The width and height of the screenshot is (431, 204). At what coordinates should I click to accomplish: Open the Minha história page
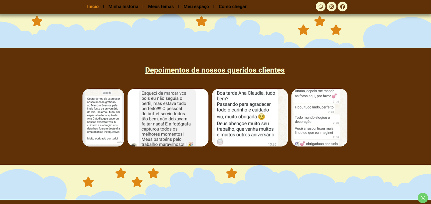coord(123,6)
